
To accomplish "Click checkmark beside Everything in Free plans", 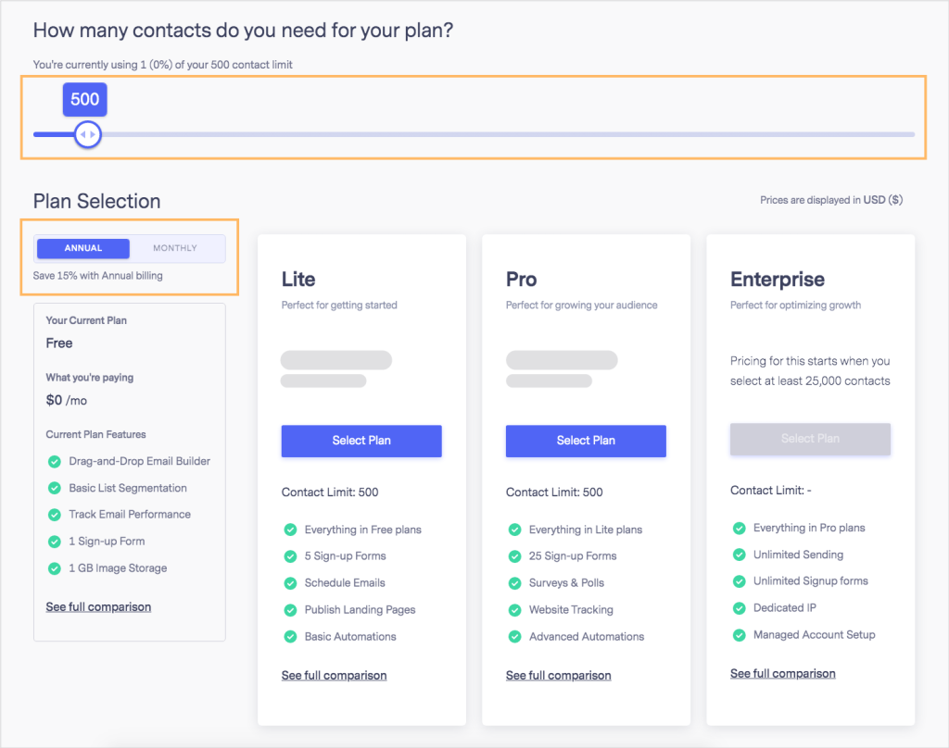I will point(290,530).
